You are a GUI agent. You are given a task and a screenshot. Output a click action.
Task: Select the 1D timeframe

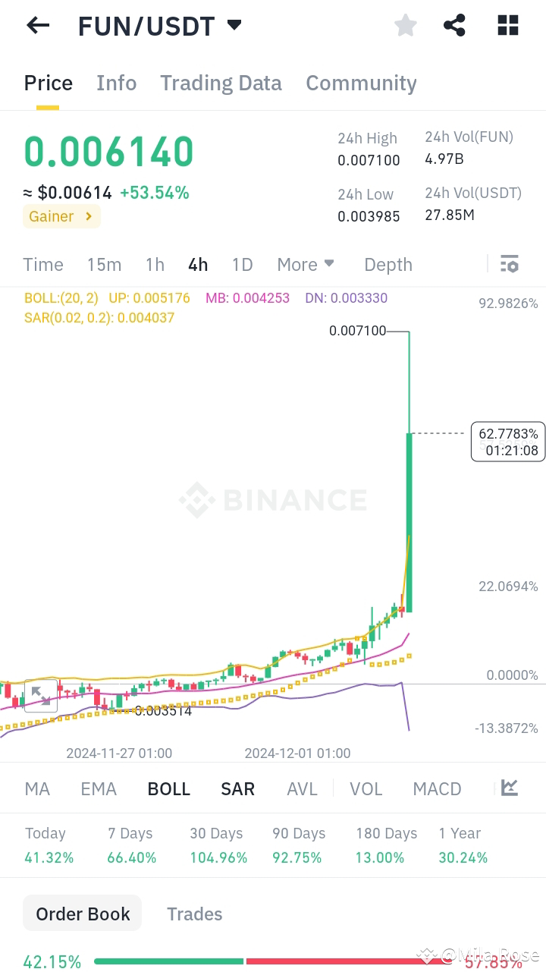click(242, 264)
